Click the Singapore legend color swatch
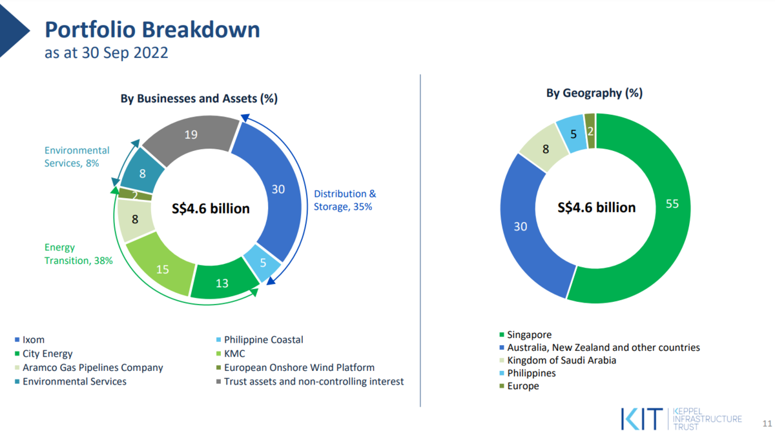Image resolution: width=775 pixels, height=431 pixels. (501, 335)
